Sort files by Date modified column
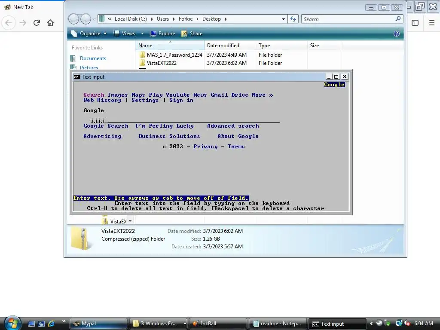 230,46
